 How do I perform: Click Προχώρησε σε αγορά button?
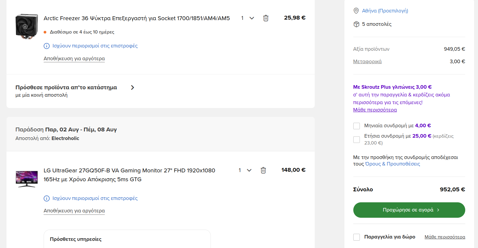click(x=409, y=210)
